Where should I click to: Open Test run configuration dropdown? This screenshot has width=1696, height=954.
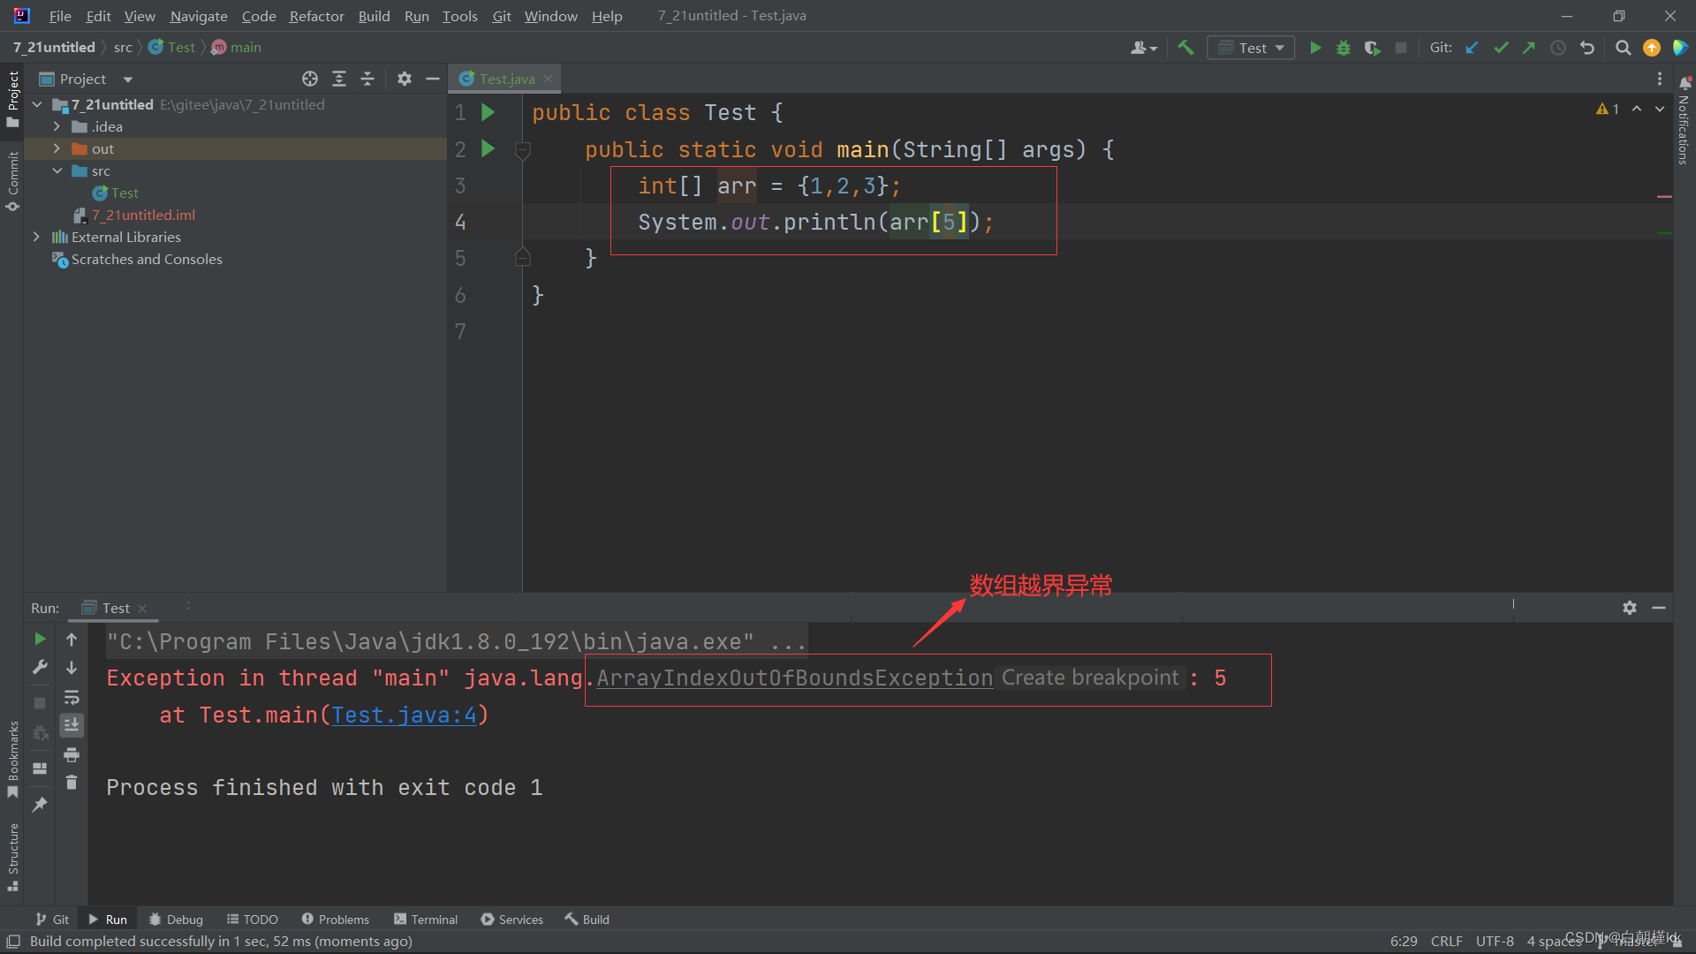1251,48
